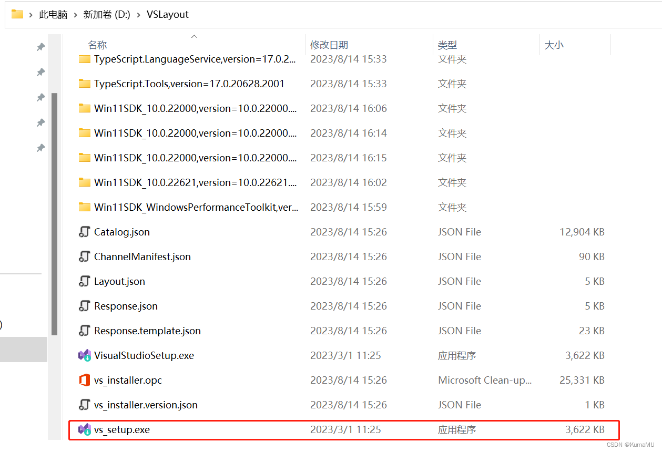Sort files by 修改日期 column header
662x452 pixels.
point(329,45)
